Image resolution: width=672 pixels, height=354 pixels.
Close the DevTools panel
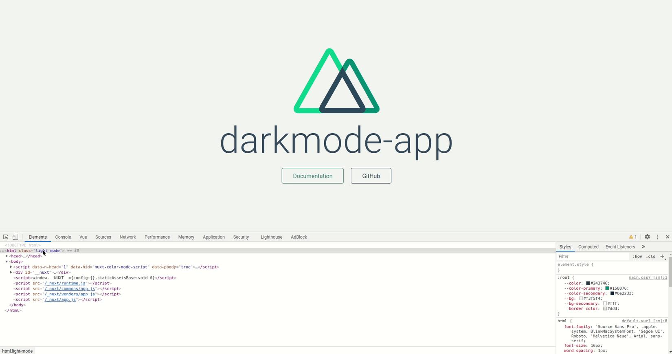(x=668, y=237)
